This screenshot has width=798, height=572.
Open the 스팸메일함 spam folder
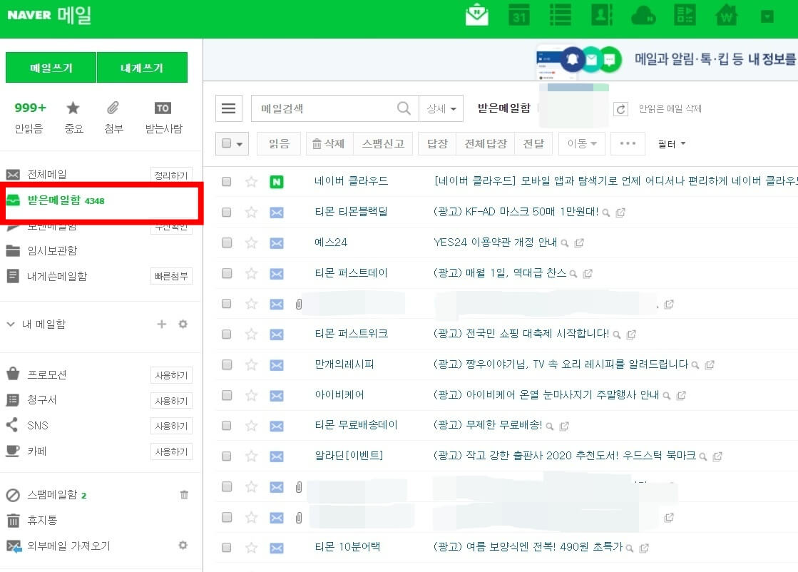[52, 495]
